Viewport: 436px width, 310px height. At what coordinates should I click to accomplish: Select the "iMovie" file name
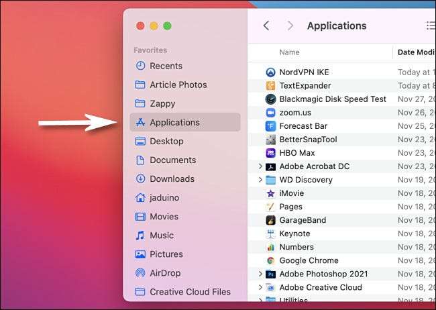tap(291, 193)
